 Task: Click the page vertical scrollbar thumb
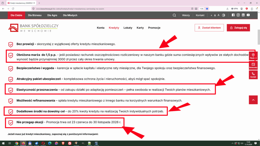[x=259, y=37]
